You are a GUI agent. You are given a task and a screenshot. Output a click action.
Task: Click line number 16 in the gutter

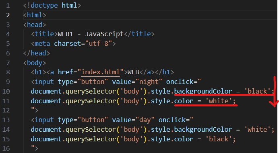coord(6,149)
